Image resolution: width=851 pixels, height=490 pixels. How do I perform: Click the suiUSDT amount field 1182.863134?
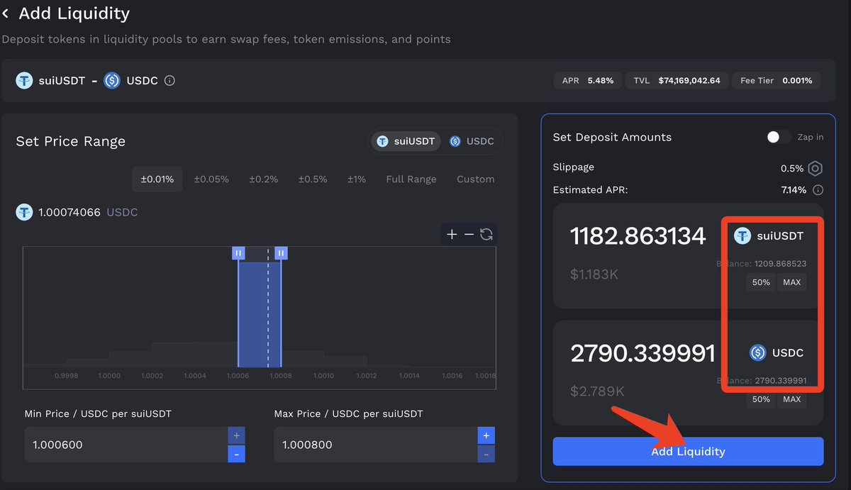pyautogui.click(x=638, y=236)
